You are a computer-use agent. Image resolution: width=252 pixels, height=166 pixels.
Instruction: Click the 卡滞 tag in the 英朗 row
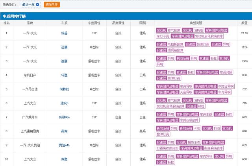pos(197,128)
